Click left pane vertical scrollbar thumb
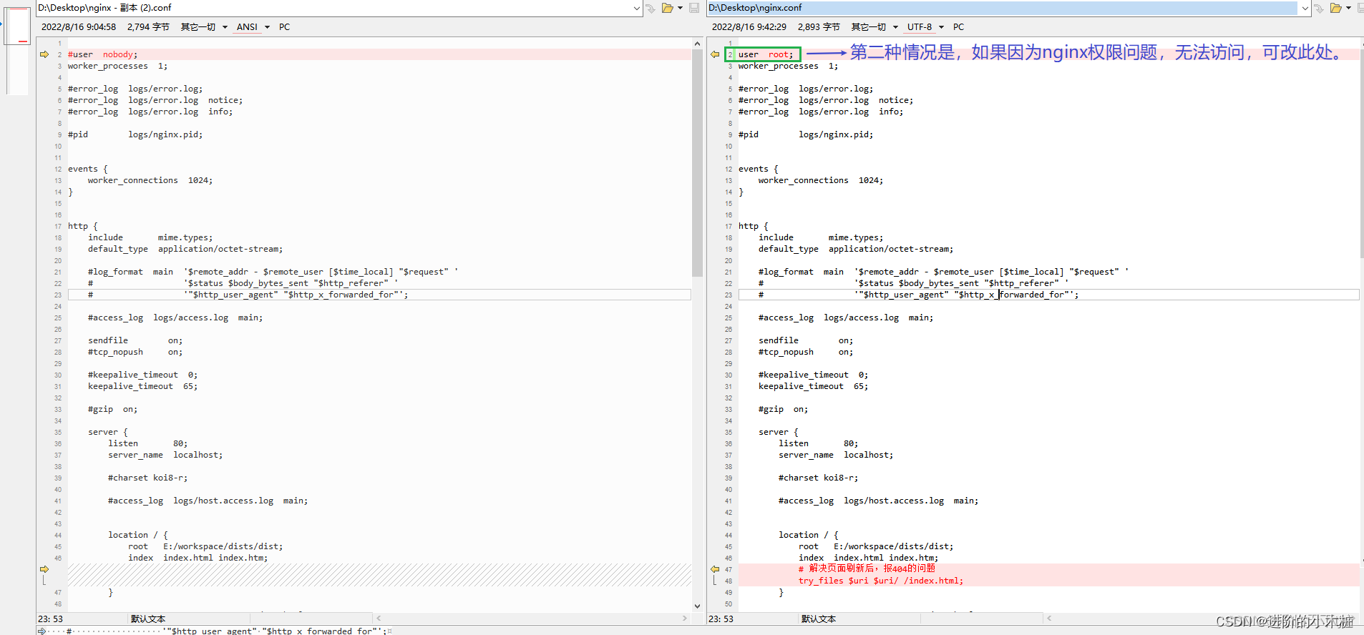 (x=697, y=163)
